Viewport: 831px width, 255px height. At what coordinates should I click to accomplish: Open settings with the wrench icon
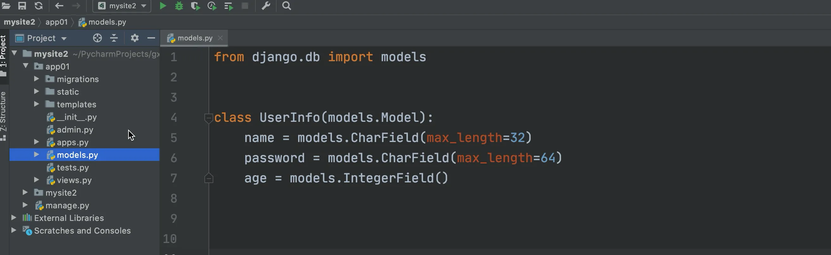266,6
